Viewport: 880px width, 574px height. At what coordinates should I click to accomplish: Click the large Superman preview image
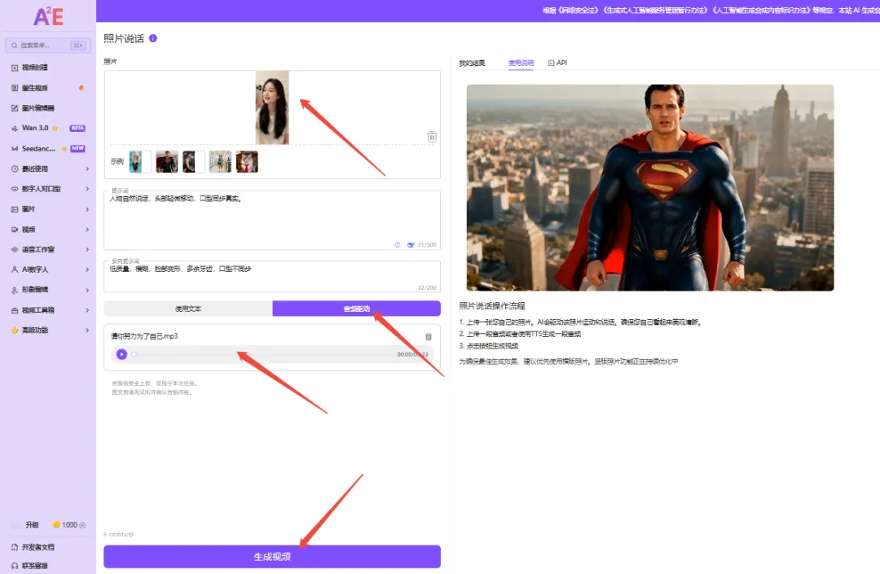pos(650,188)
